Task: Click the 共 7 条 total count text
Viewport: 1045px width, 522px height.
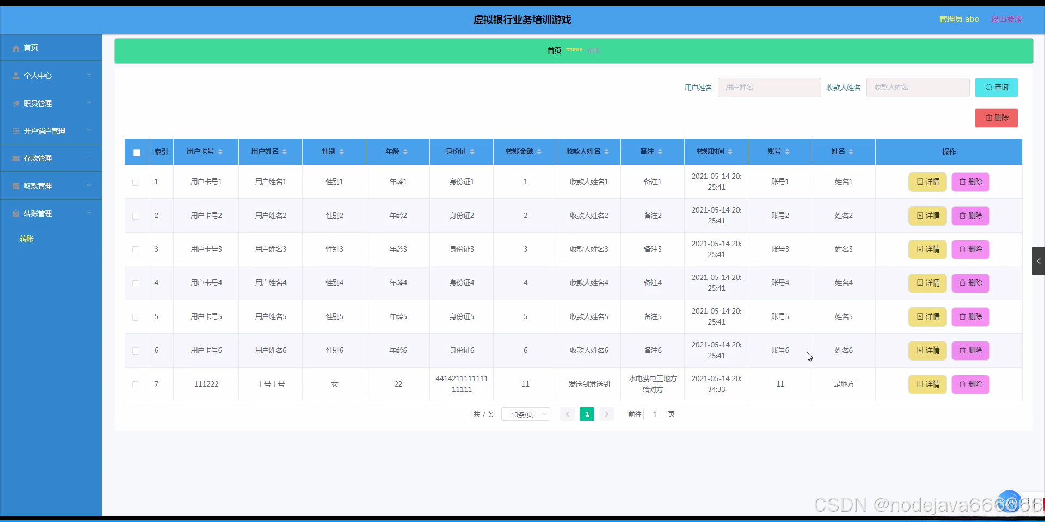Action: pyautogui.click(x=484, y=414)
